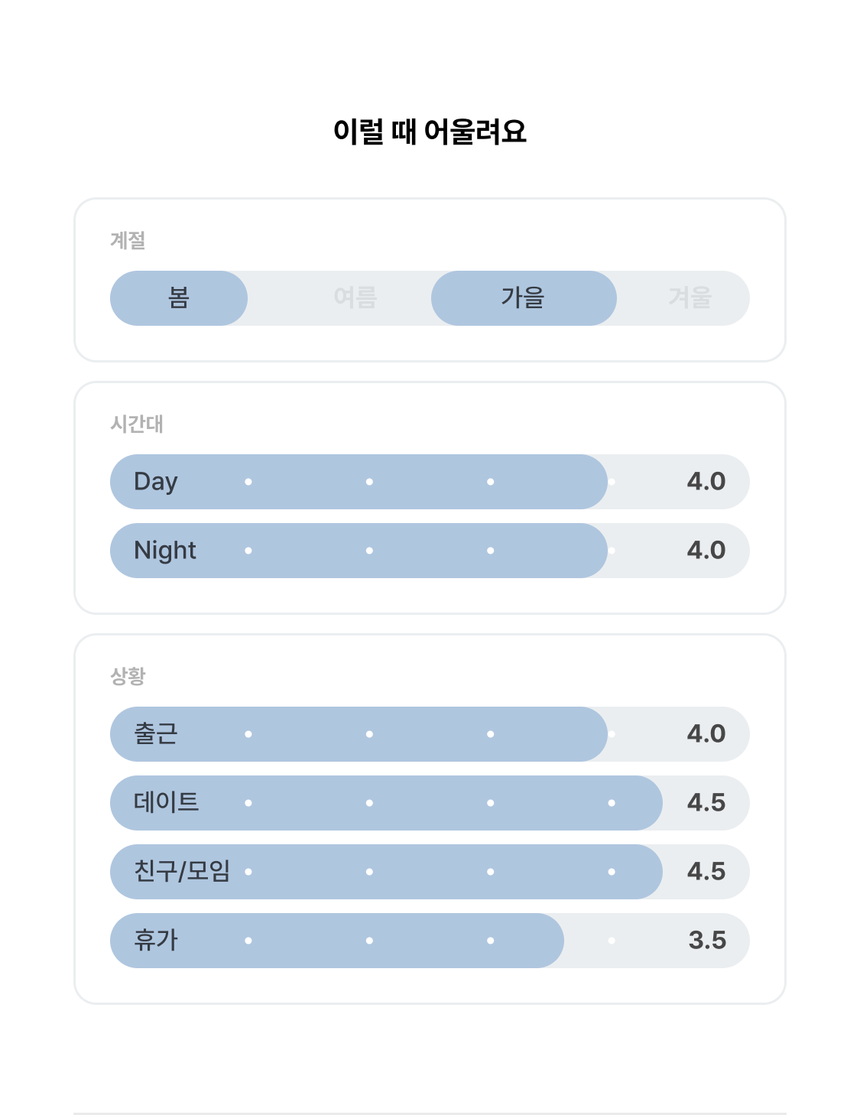This screenshot has height=1115, width=860.
Task: Toggle the 가을 season chip
Action: (524, 298)
